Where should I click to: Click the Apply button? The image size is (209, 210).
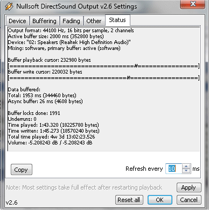click(x=189, y=187)
